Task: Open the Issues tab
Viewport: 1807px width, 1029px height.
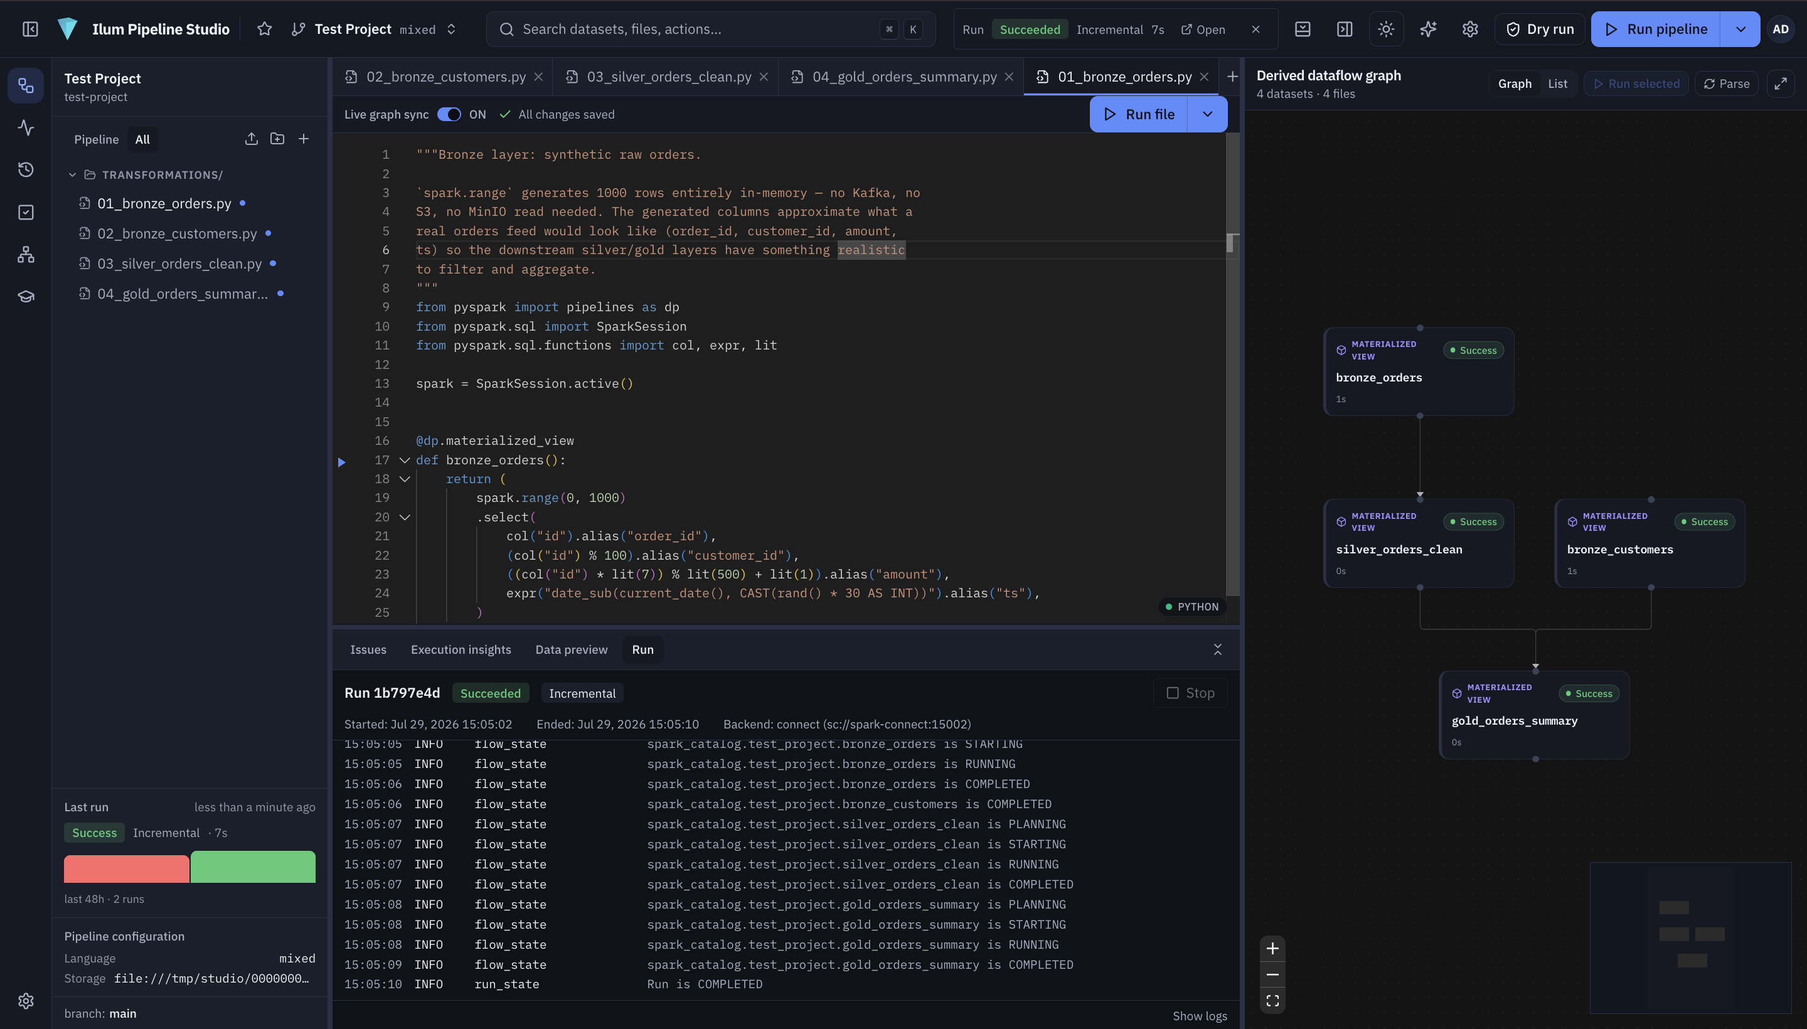Action: tap(368, 649)
